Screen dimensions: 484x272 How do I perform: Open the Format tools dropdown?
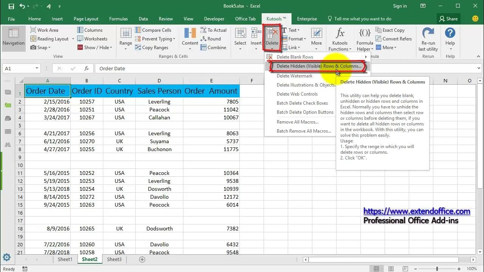[294, 39]
